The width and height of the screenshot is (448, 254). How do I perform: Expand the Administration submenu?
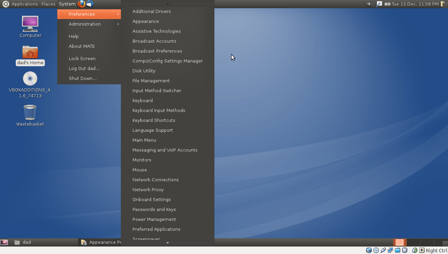(89, 24)
